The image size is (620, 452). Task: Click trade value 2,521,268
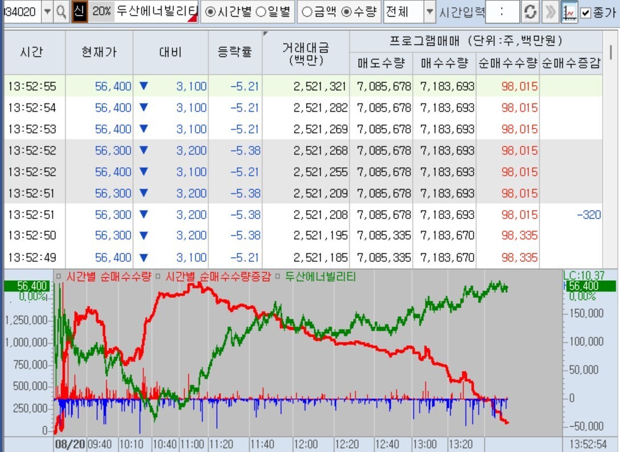tap(321, 151)
